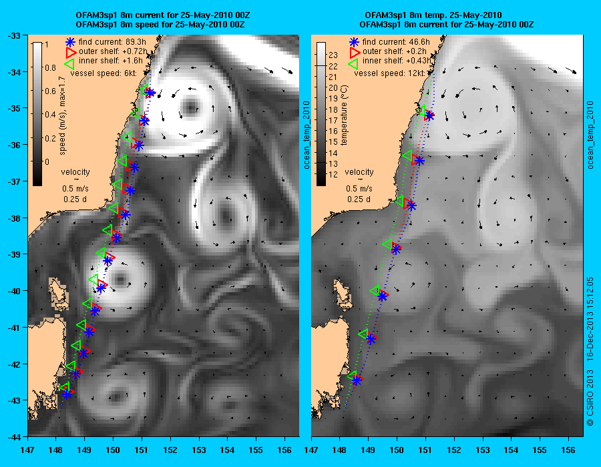Click the green triangle beside "inner shelf: +0.43h"
The height and width of the screenshot is (467, 601).
coord(353,63)
